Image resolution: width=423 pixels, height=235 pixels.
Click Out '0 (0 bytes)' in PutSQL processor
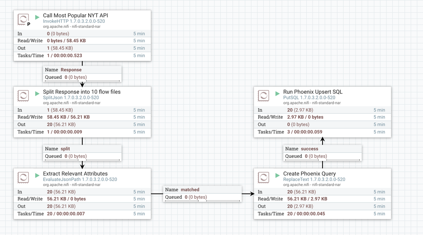tap(298, 125)
